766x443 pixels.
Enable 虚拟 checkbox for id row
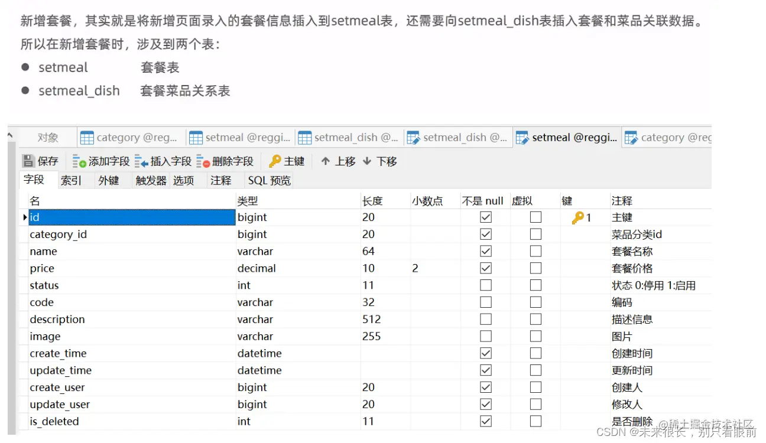535,217
